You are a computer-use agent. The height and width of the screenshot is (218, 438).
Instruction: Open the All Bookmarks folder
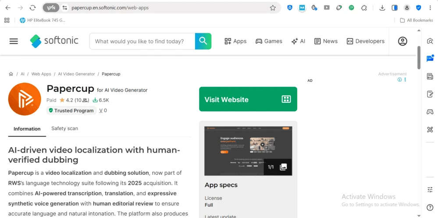[416, 20]
